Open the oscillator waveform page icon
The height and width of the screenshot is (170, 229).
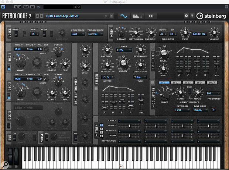click(x=124, y=16)
